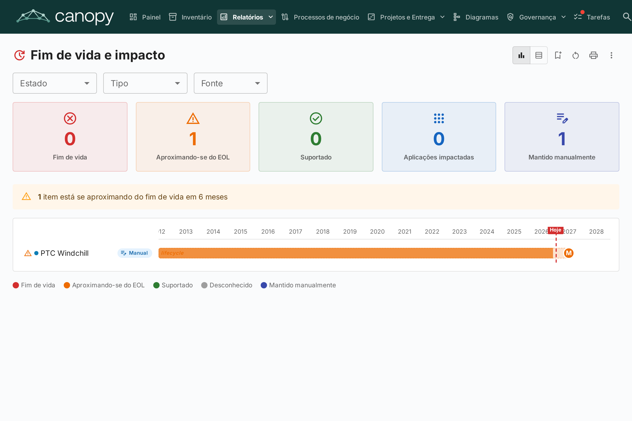
Task: Open the Relatórios menu
Action: click(246, 17)
